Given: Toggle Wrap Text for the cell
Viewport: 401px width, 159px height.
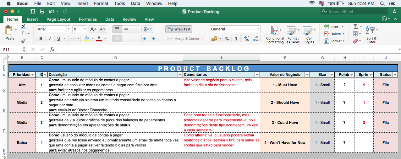Looking at the screenshot, I should [x=179, y=29].
